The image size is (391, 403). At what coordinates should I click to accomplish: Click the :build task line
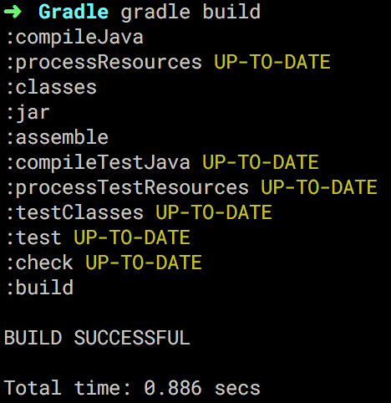click(x=39, y=288)
